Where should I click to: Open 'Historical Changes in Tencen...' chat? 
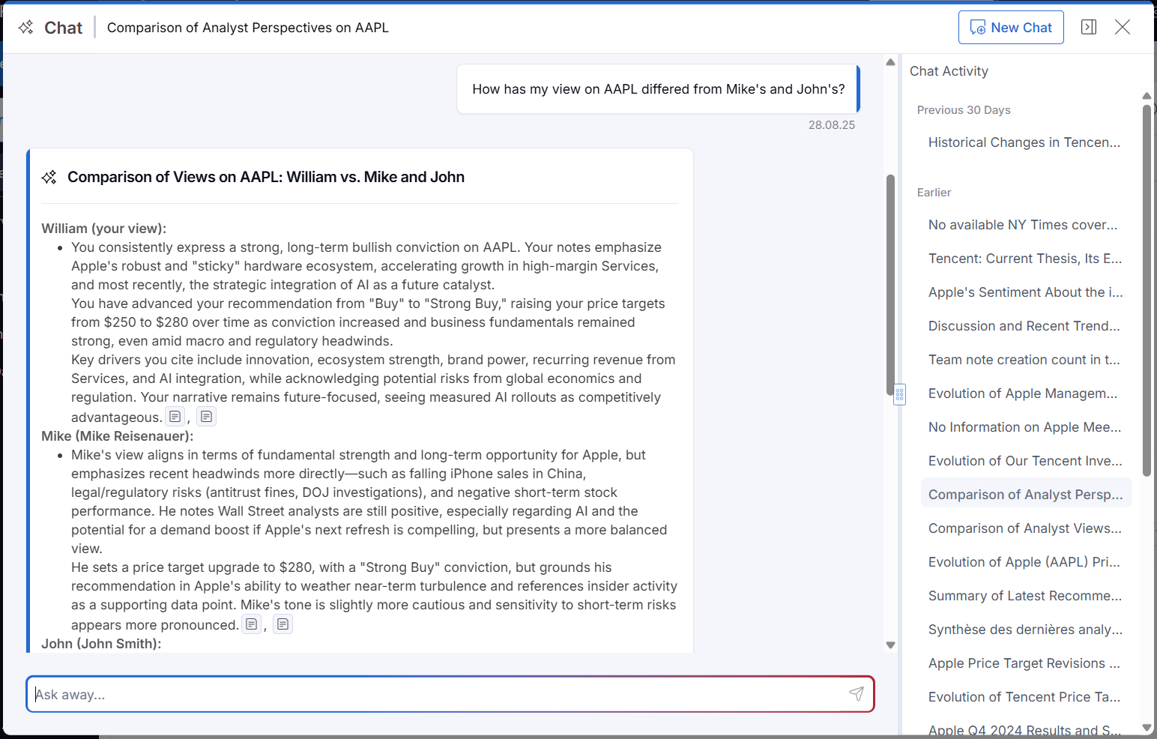tap(1024, 142)
